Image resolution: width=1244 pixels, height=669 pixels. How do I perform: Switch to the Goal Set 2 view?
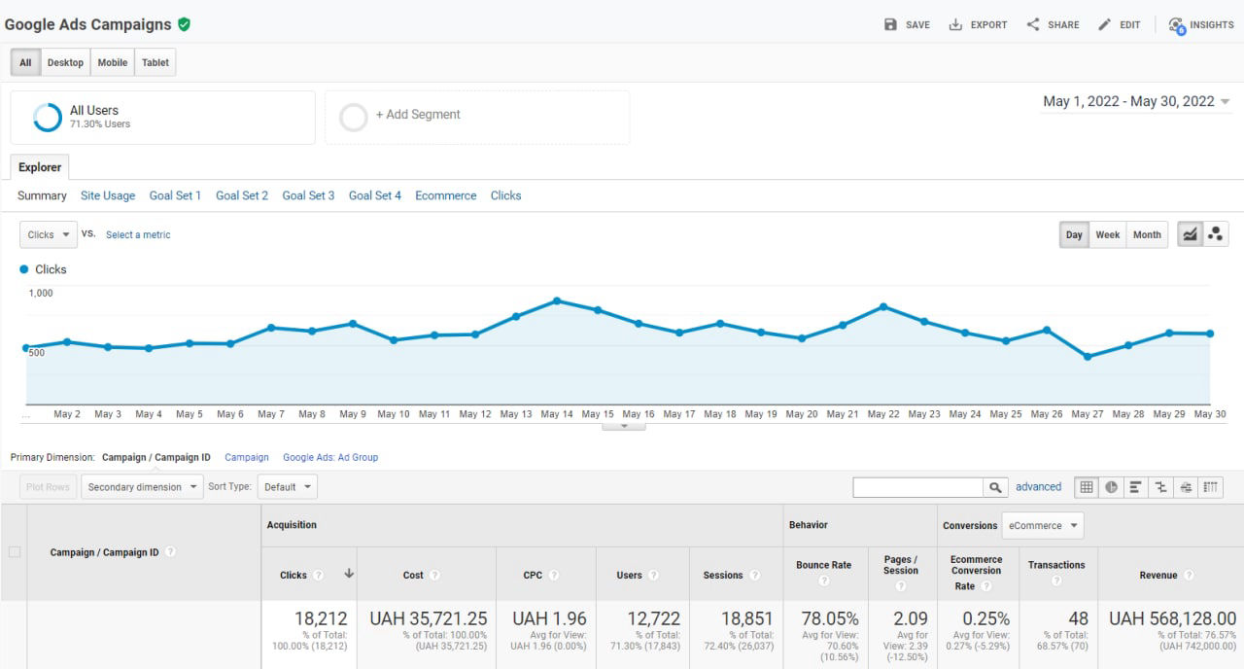tap(242, 195)
